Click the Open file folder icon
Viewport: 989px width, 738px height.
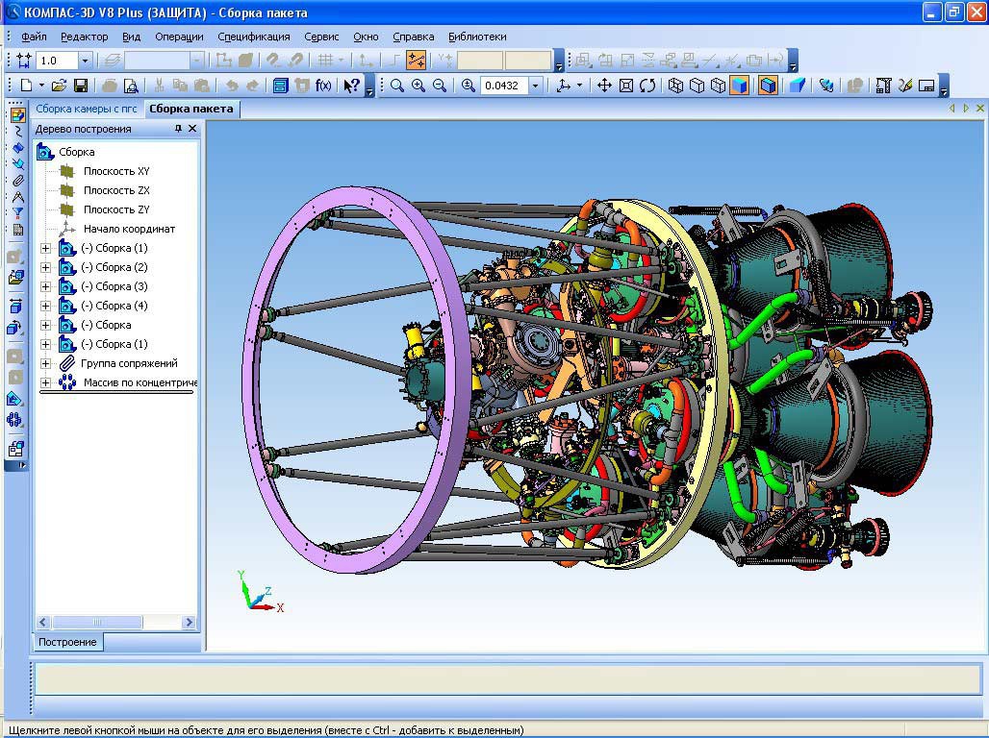point(60,86)
